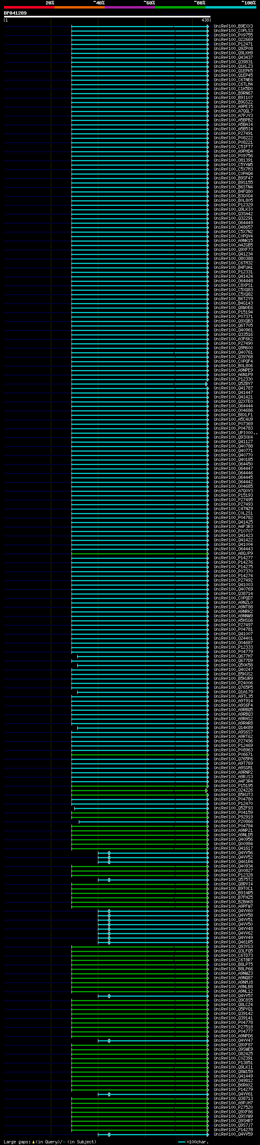
Task: Click hit label UniRef100_P92919
Action: click(233, 817)
